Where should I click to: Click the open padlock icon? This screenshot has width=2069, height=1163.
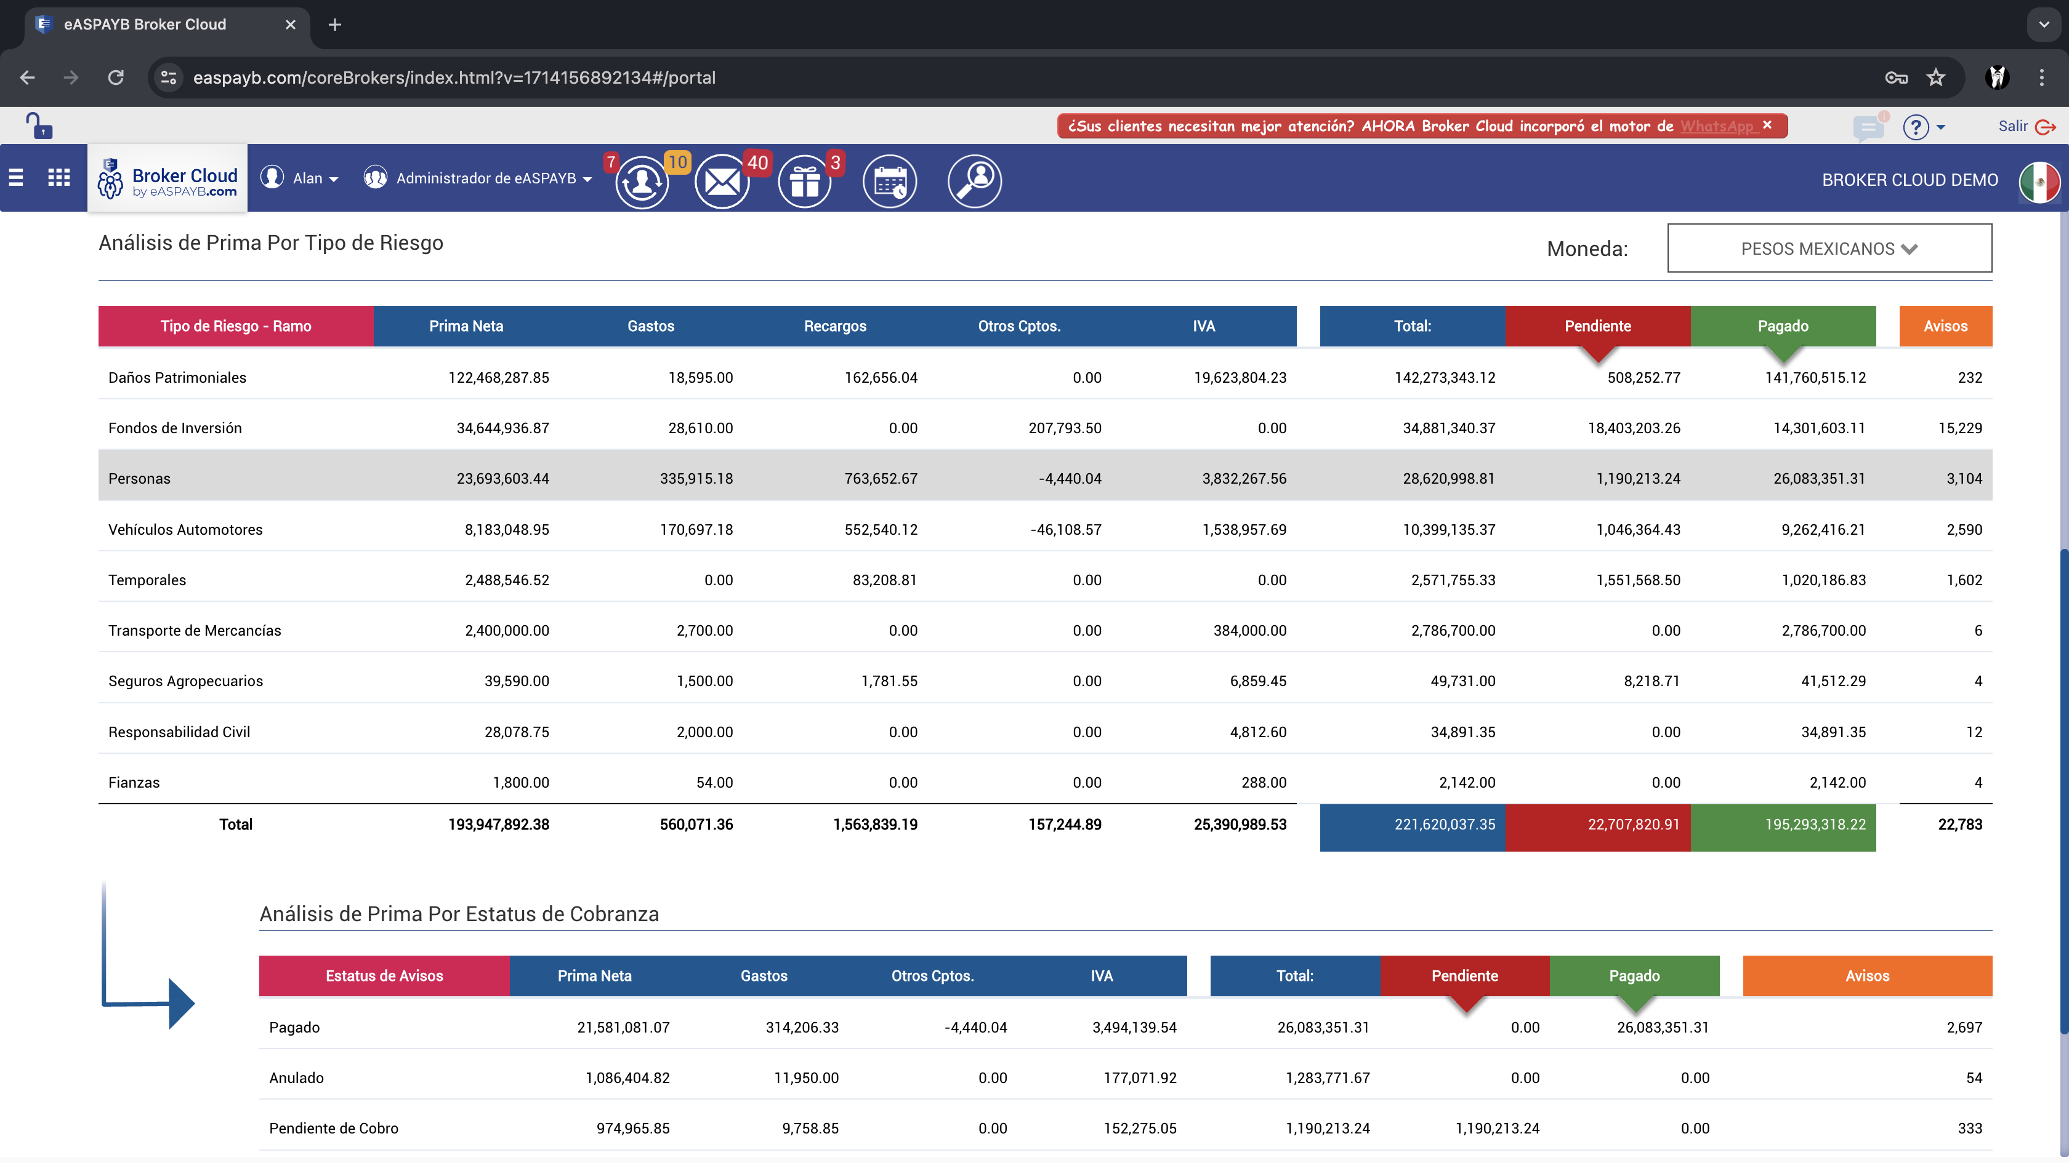39,125
